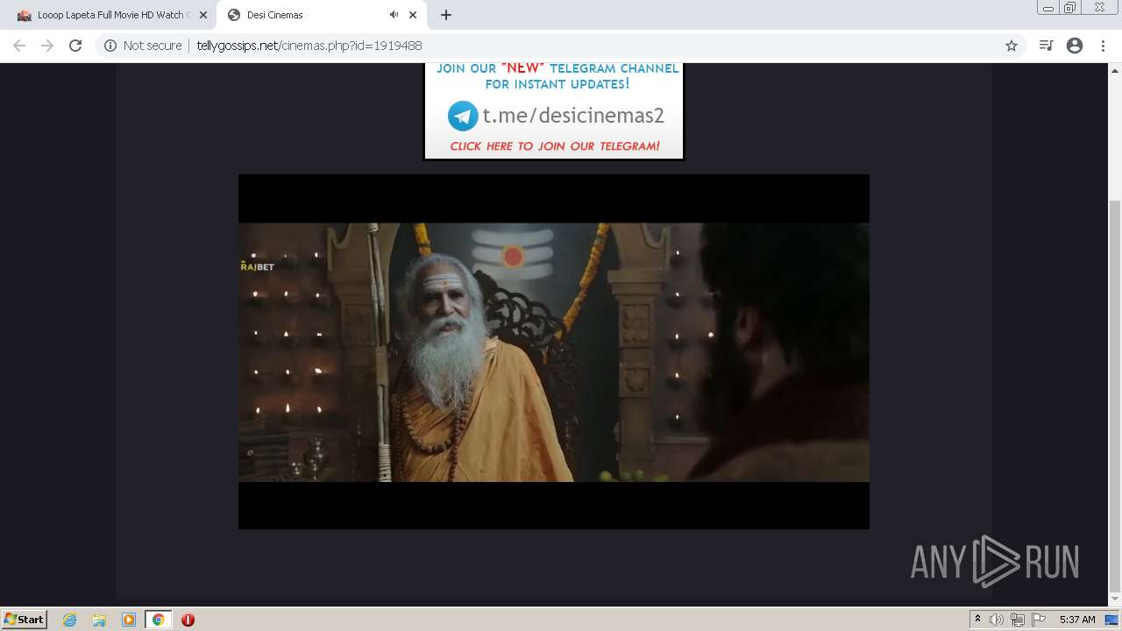The image size is (1122, 631).
Task: Show hidden system tray icons
Action: (x=977, y=620)
